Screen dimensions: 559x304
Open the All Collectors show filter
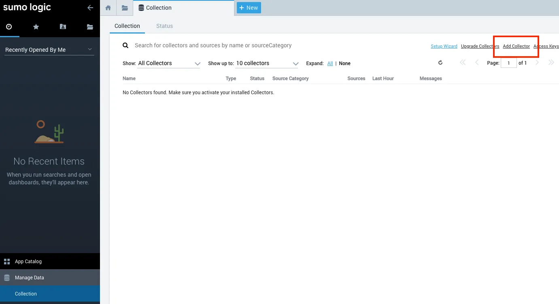[x=169, y=63]
